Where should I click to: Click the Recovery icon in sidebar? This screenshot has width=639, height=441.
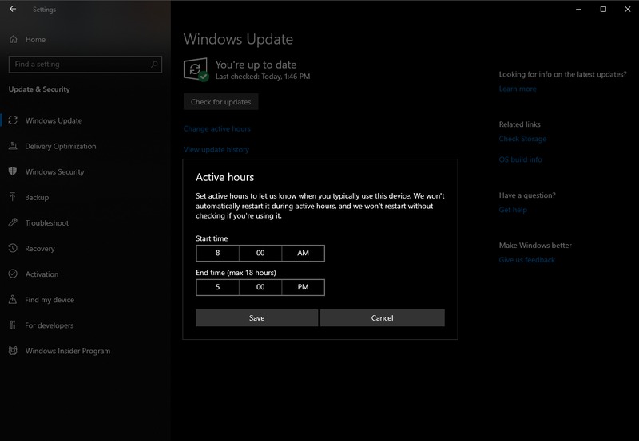click(x=13, y=248)
